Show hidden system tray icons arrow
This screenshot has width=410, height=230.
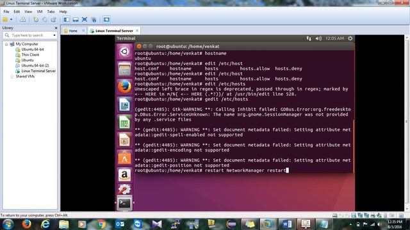click(x=350, y=224)
